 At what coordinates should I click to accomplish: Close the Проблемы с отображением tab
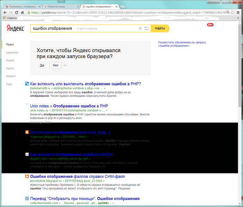pos(40,7)
